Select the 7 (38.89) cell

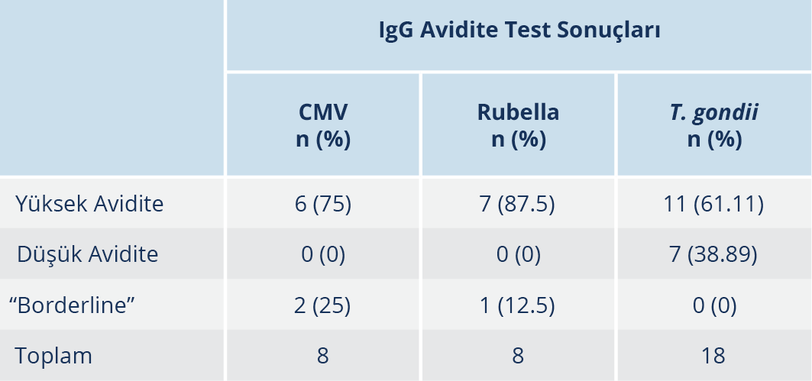click(714, 254)
